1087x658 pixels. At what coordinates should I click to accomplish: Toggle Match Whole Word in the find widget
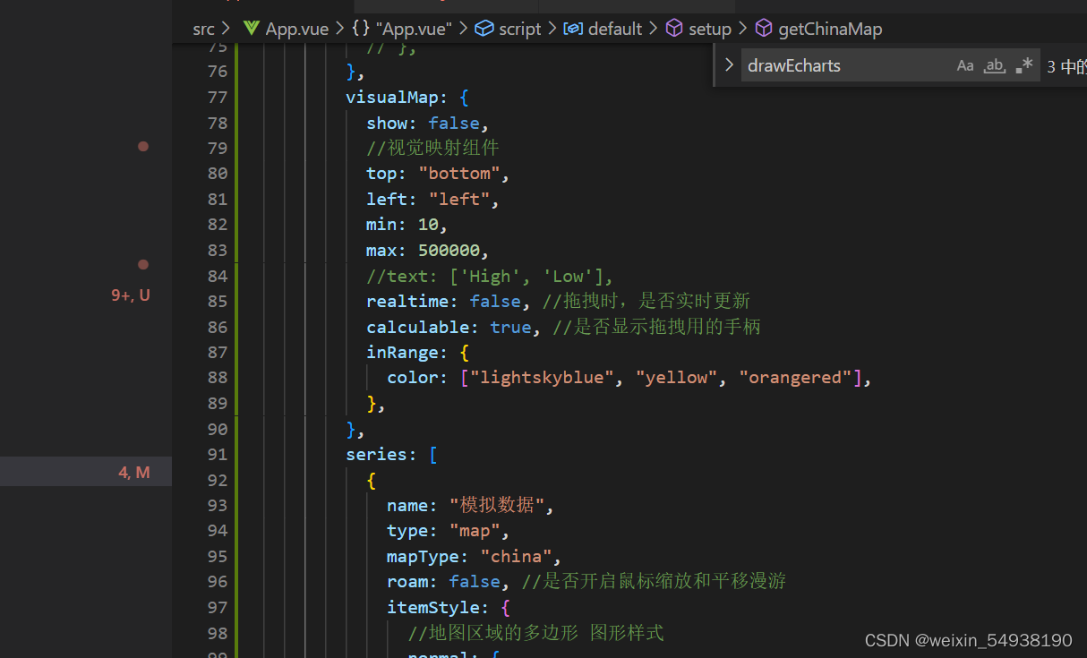pos(995,64)
